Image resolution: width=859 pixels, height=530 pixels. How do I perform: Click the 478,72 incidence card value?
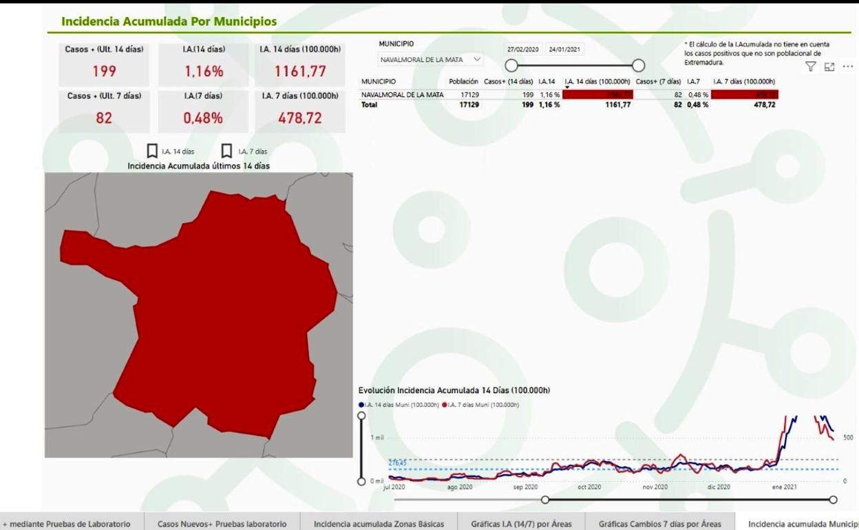300,118
